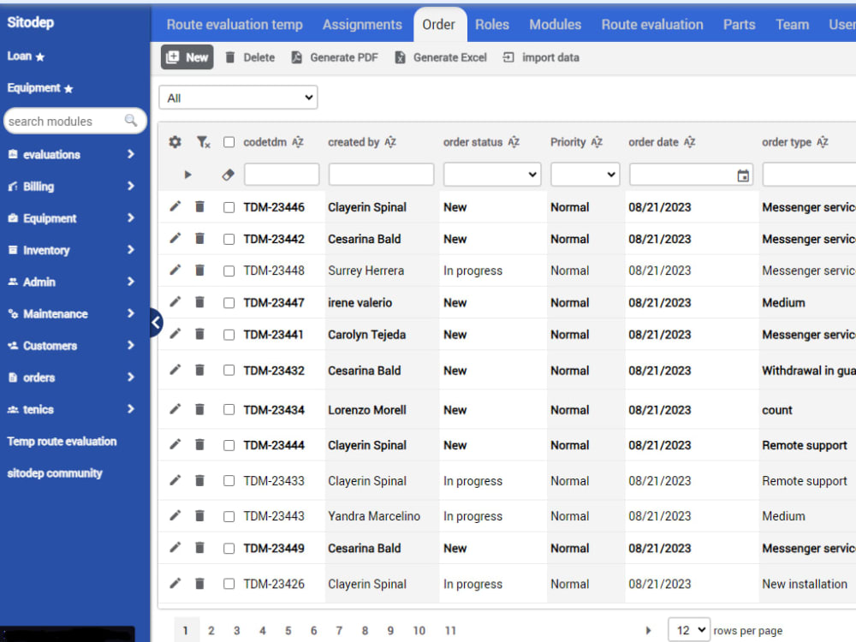
Task: Delete order TDM-23449 using trash icon
Action: tap(199, 548)
